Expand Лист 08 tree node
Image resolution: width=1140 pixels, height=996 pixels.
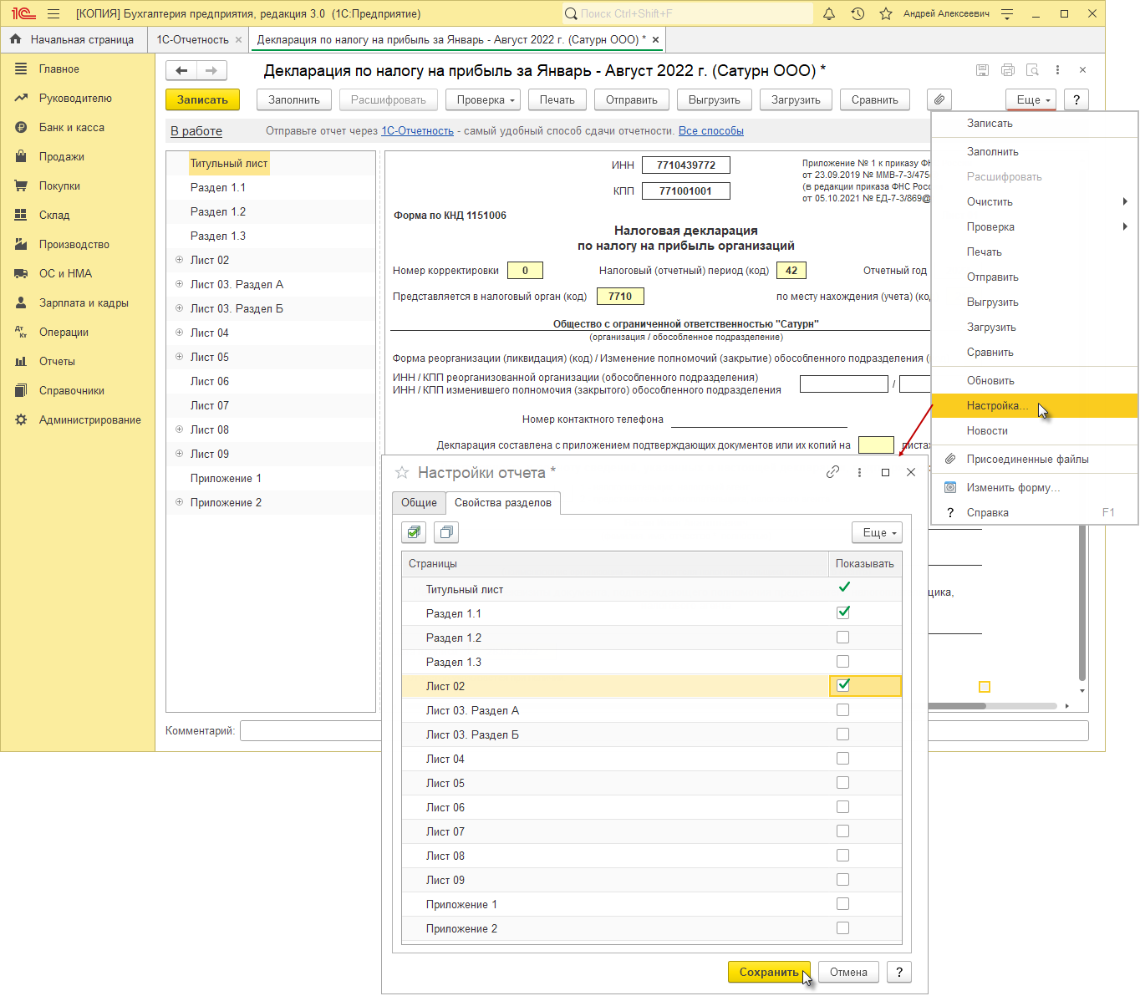click(179, 429)
